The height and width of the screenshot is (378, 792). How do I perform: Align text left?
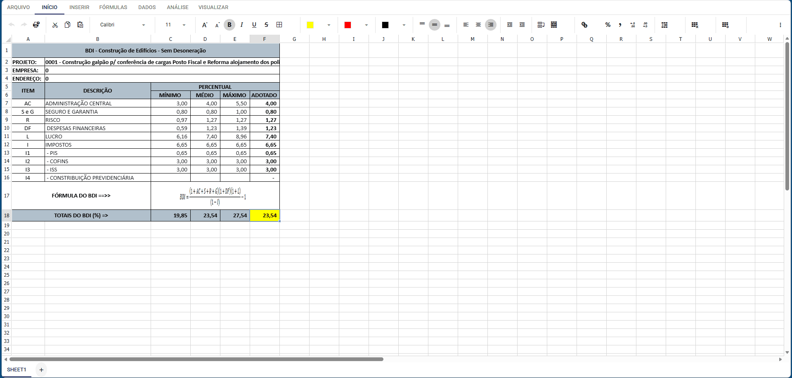click(466, 25)
